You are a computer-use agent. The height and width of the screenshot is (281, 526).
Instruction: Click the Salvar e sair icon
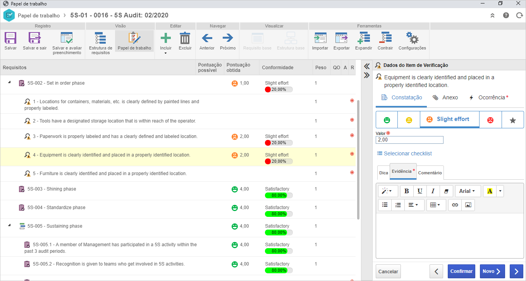tap(34, 38)
